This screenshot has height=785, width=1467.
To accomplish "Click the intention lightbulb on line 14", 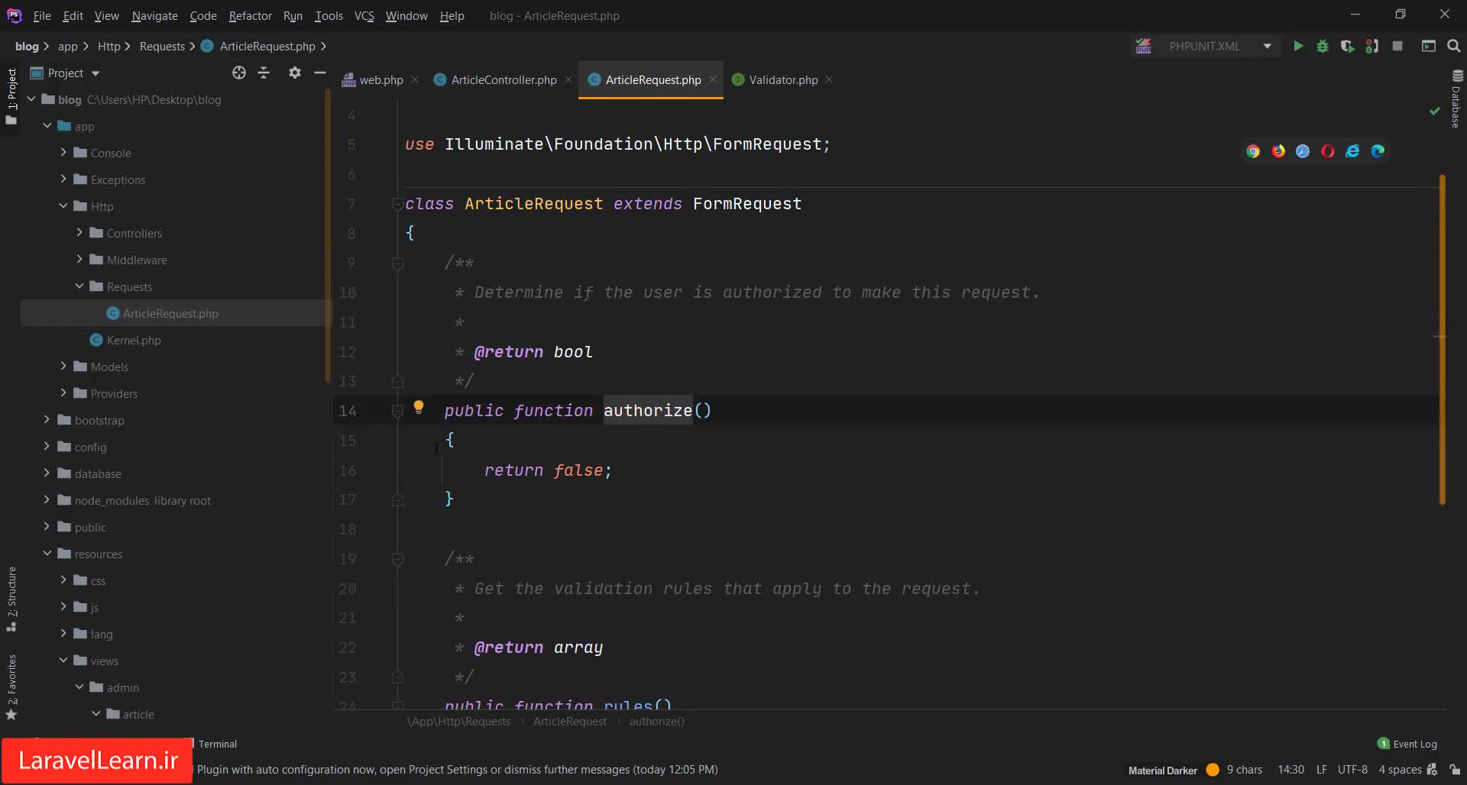I will (x=419, y=407).
